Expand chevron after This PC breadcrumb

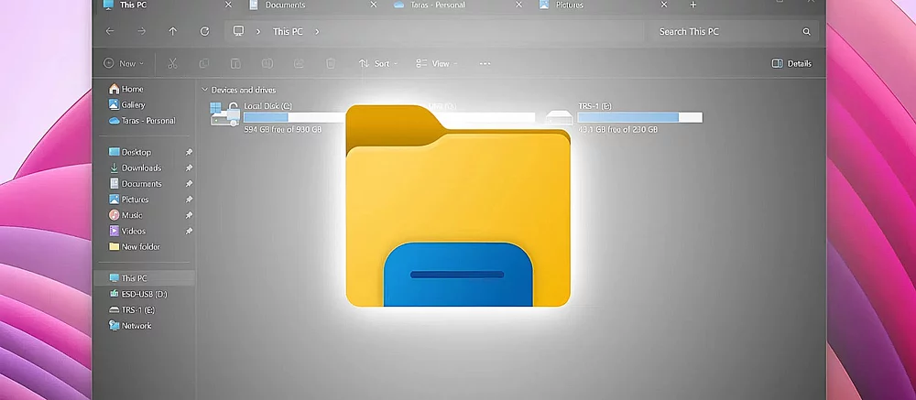[x=317, y=31]
